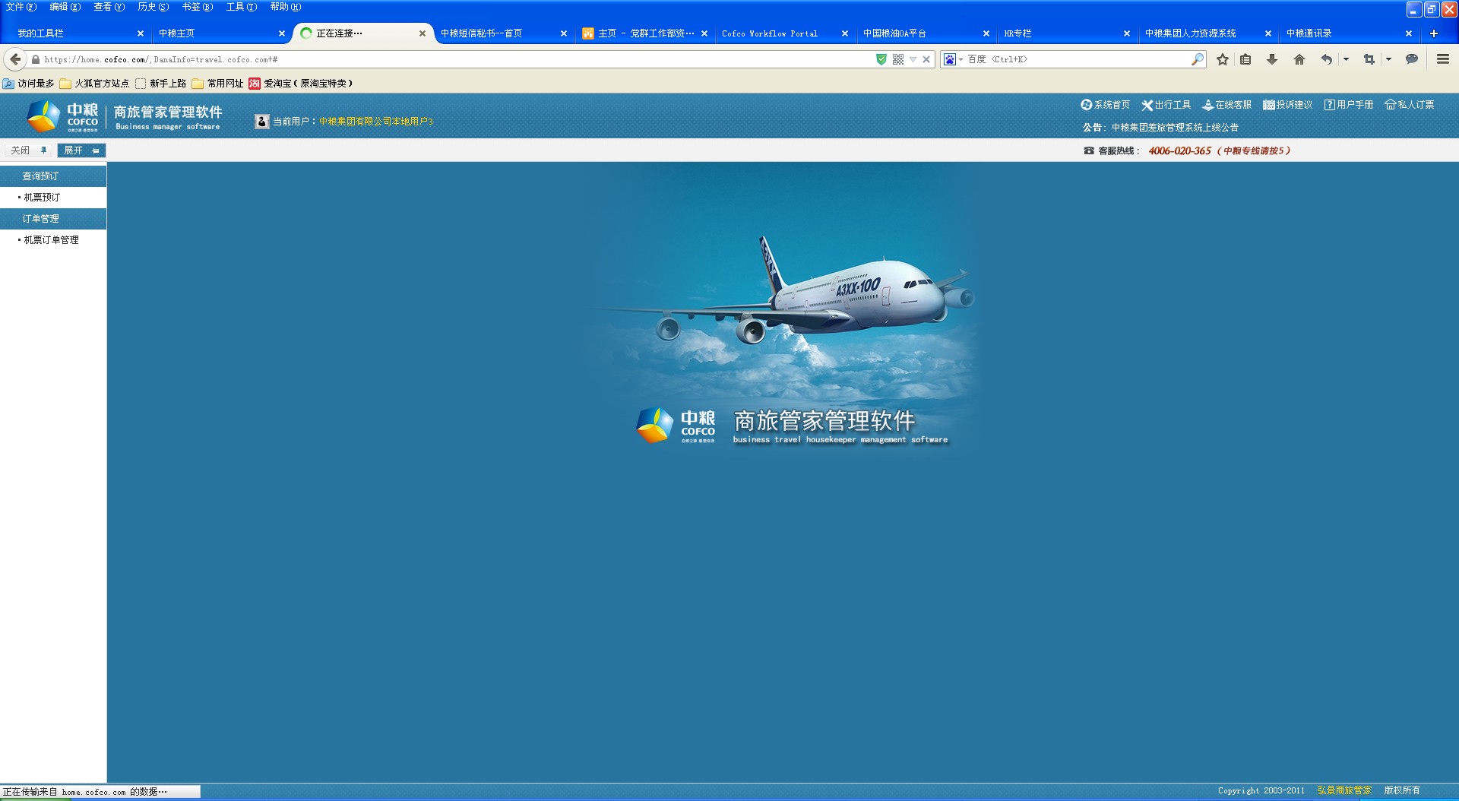Click the lock icon in address bar
Screen dimensions: 1459x801
[x=35, y=59]
